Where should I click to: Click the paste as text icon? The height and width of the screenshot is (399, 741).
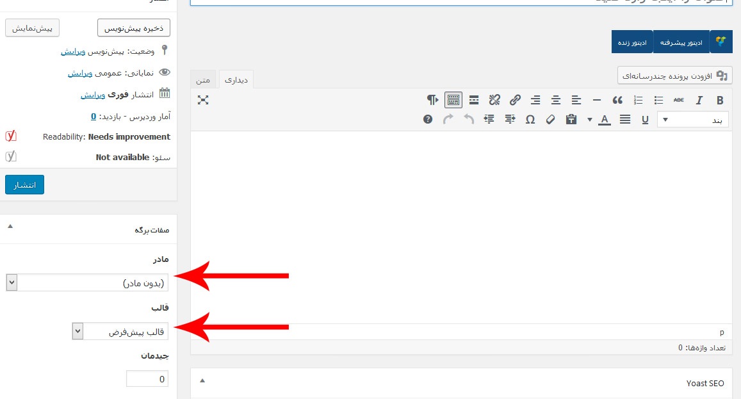571,119
